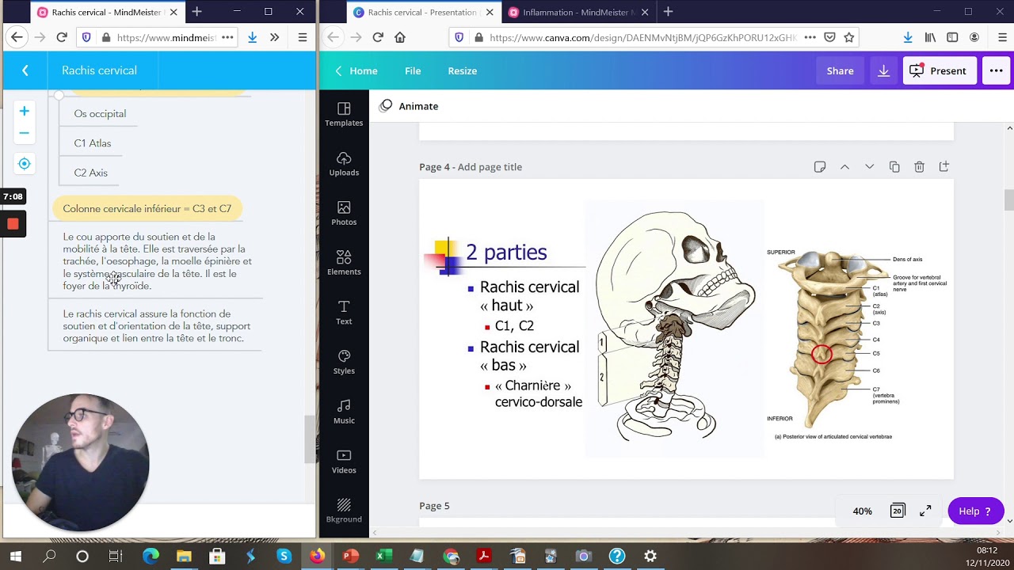This screenshot has width=1014, height=570.
Task: Select Colonne cervicale inférieur node
Action: tap(147, 209)
